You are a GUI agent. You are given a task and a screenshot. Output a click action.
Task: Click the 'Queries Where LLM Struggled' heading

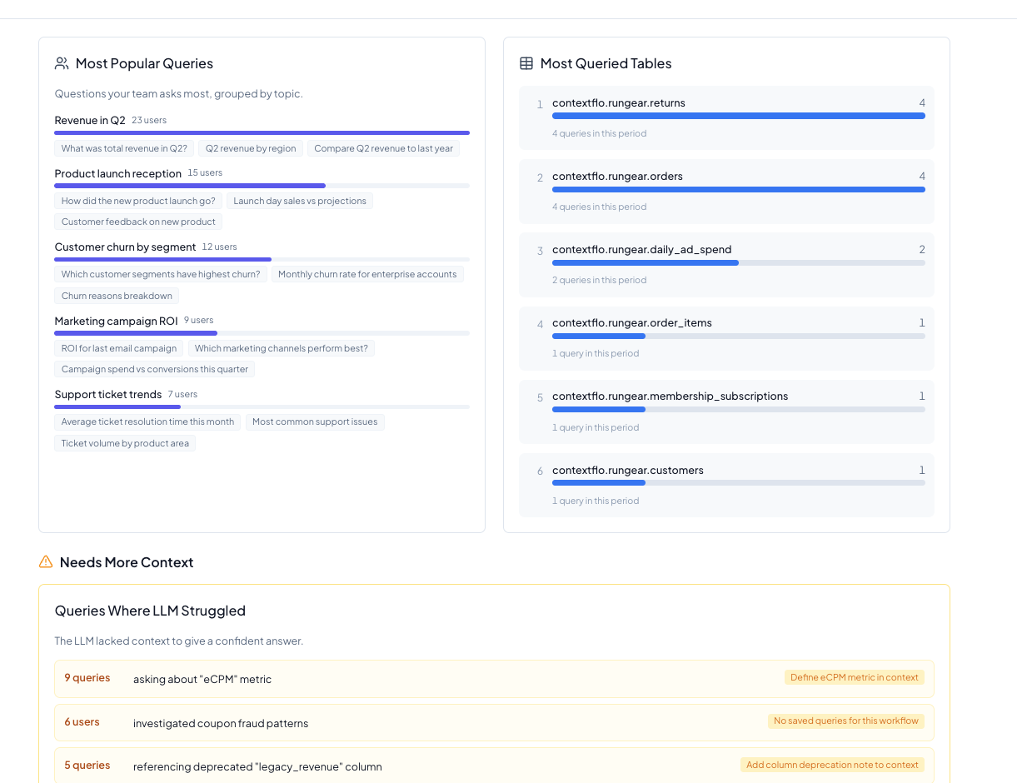[x=150, y=611]
